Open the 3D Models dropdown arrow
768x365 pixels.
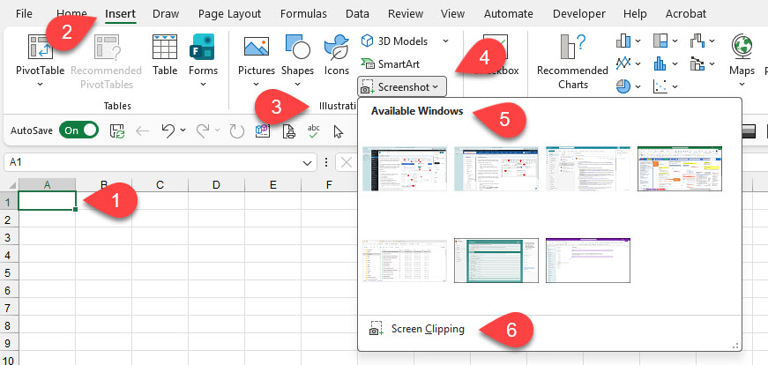pos(445,41)
